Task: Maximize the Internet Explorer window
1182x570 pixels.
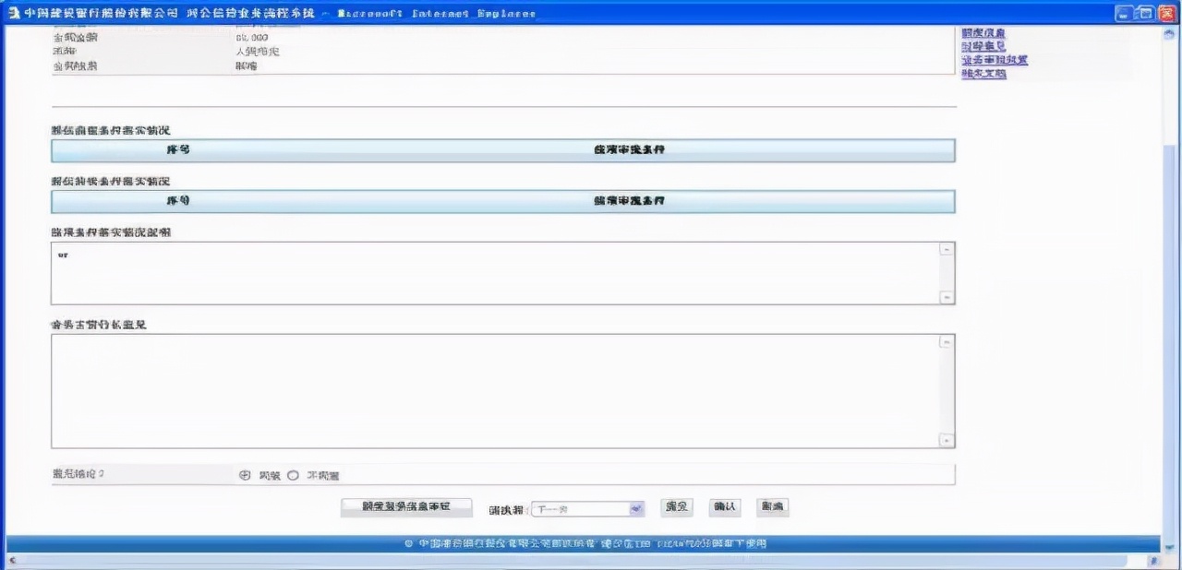Action: pyautogui.click(x=1146, y=13)
